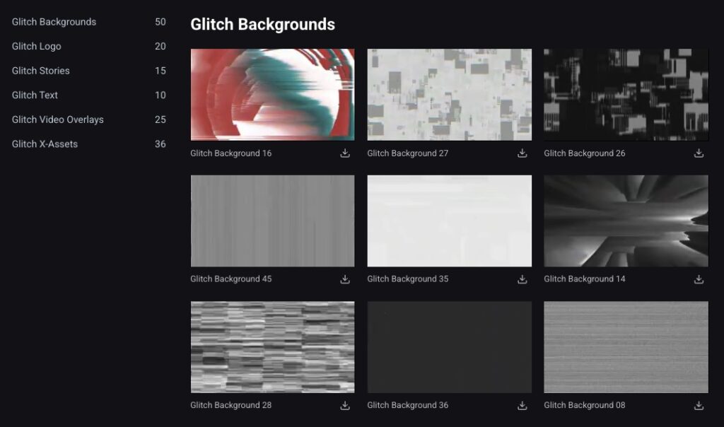Open the Glitch Backgrounds category
The height and width of the screenshot is (427, 724).
pos(54,22)
